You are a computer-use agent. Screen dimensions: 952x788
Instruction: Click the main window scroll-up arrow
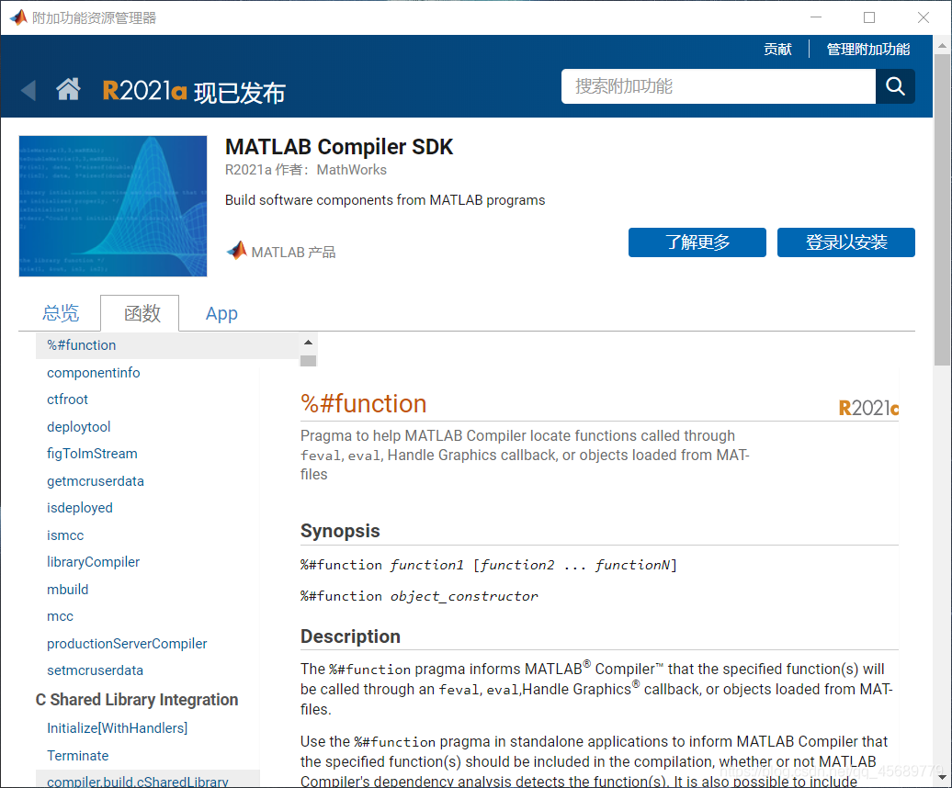coord(942,46)
